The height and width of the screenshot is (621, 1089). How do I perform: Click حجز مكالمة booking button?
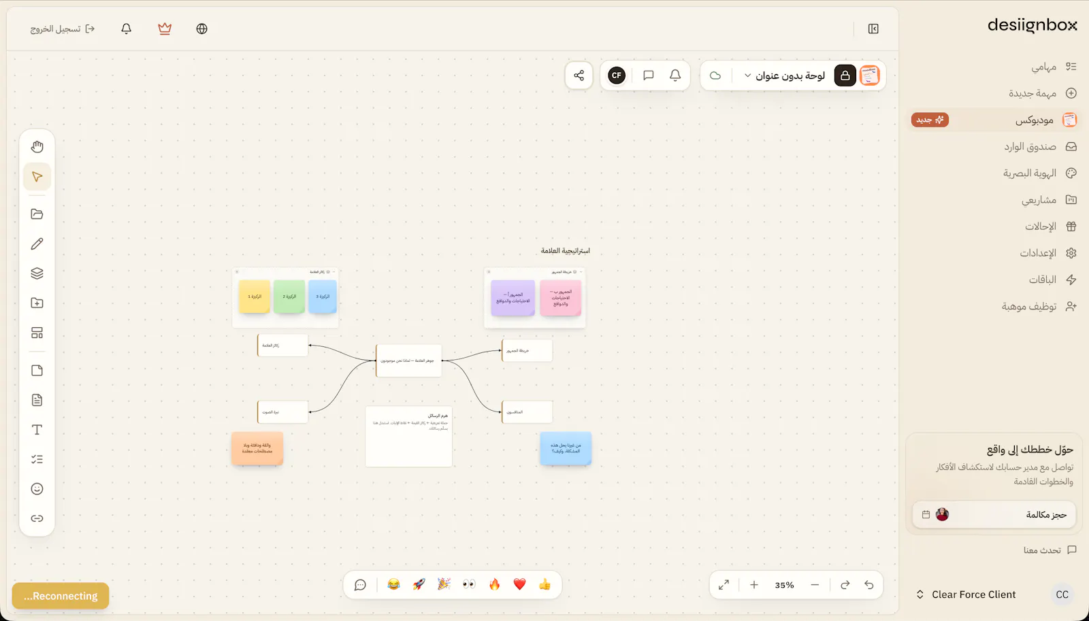click(994, 515)
